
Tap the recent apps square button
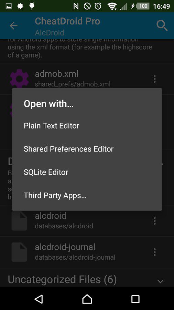[135, 299]
